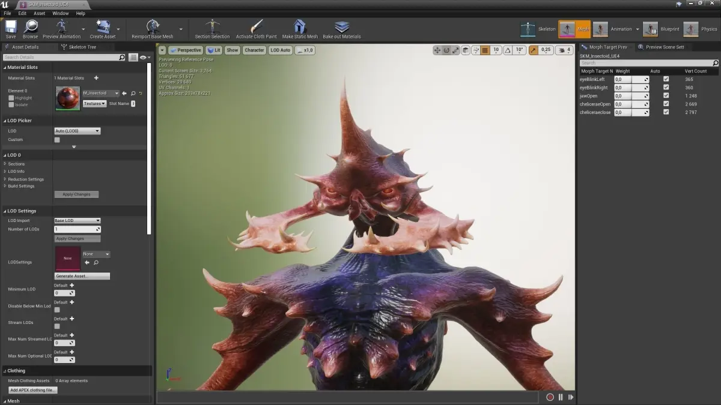Uncheck Auto for cheliceraeOpen morph target
This screenshot has height=405, width=721.
666,104
